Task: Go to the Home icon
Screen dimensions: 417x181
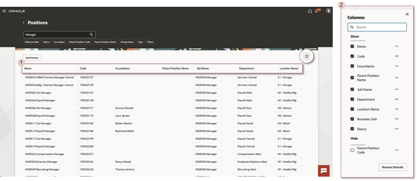Action: (310, 11)
